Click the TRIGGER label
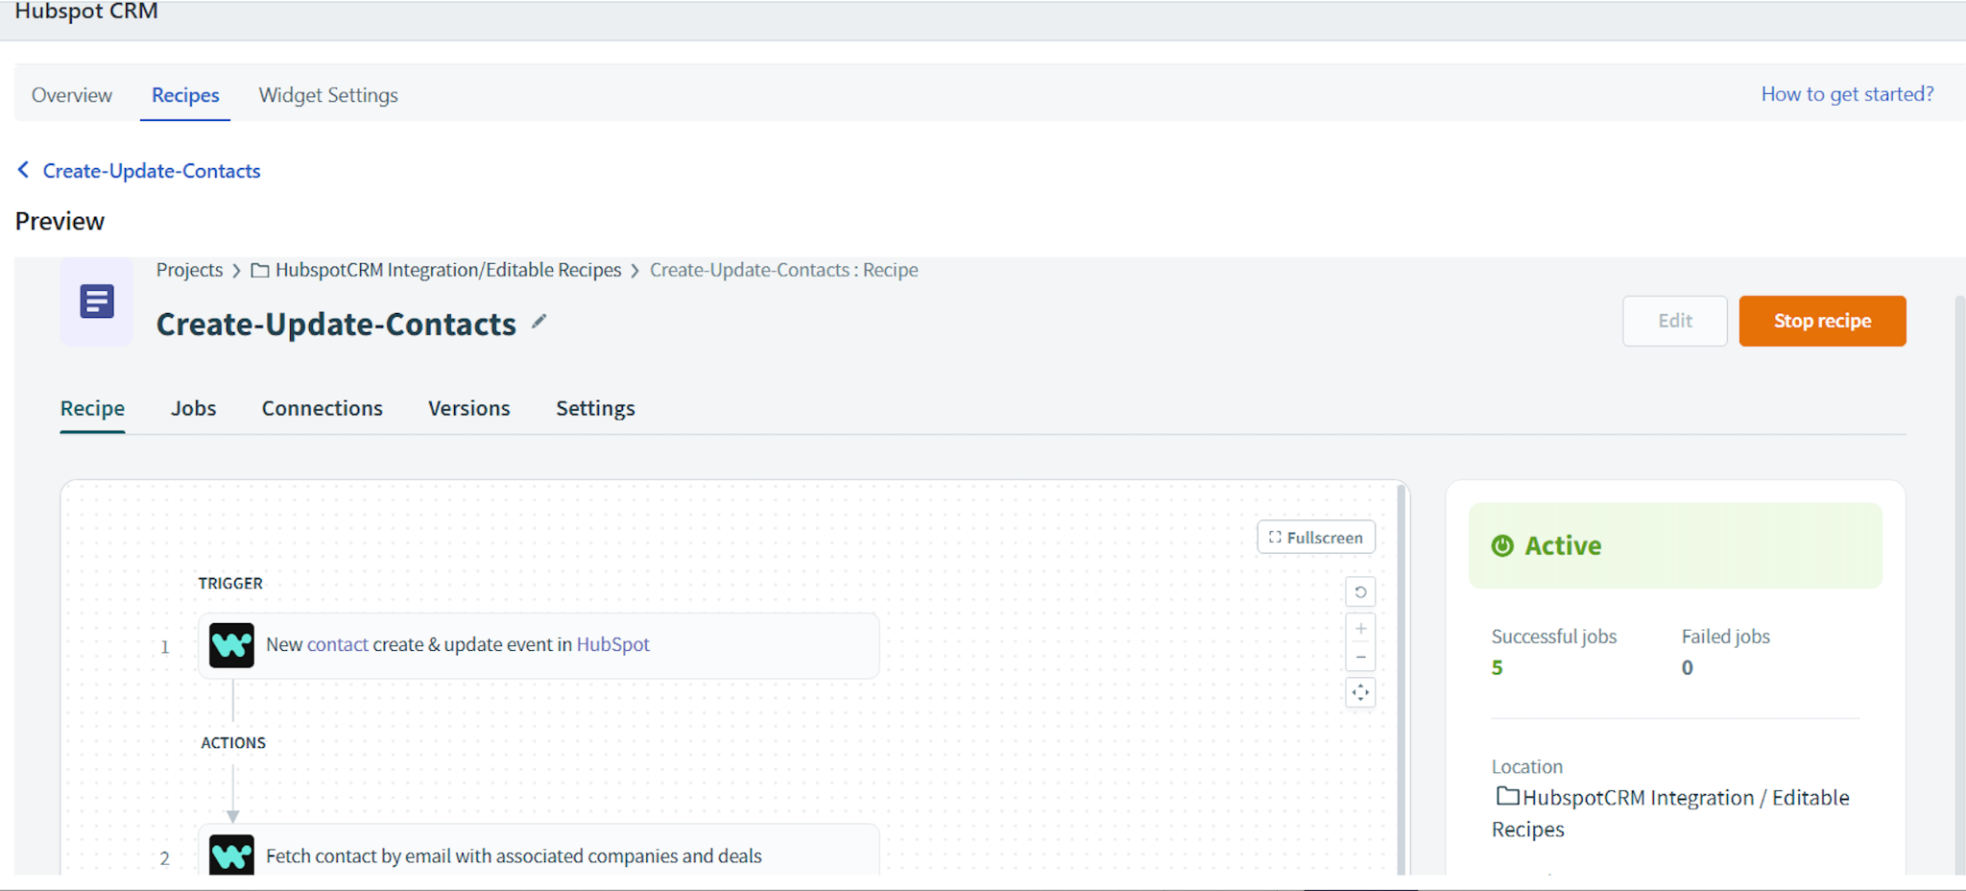This screenshot has width=1966, height=891. (230, 583)
